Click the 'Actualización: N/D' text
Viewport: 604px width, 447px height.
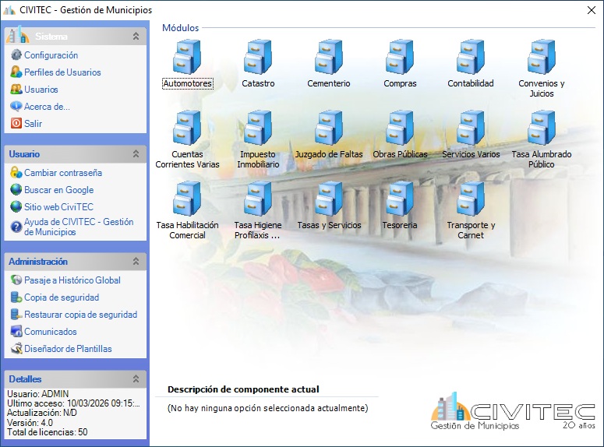[41, 413]
